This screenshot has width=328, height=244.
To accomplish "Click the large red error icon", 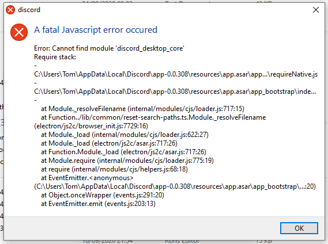I will coord(19,32).
